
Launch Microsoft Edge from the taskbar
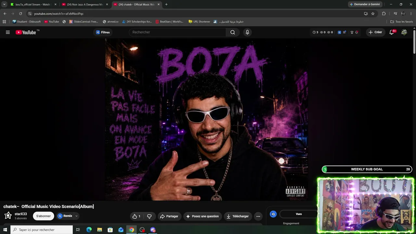click(89, 230)
